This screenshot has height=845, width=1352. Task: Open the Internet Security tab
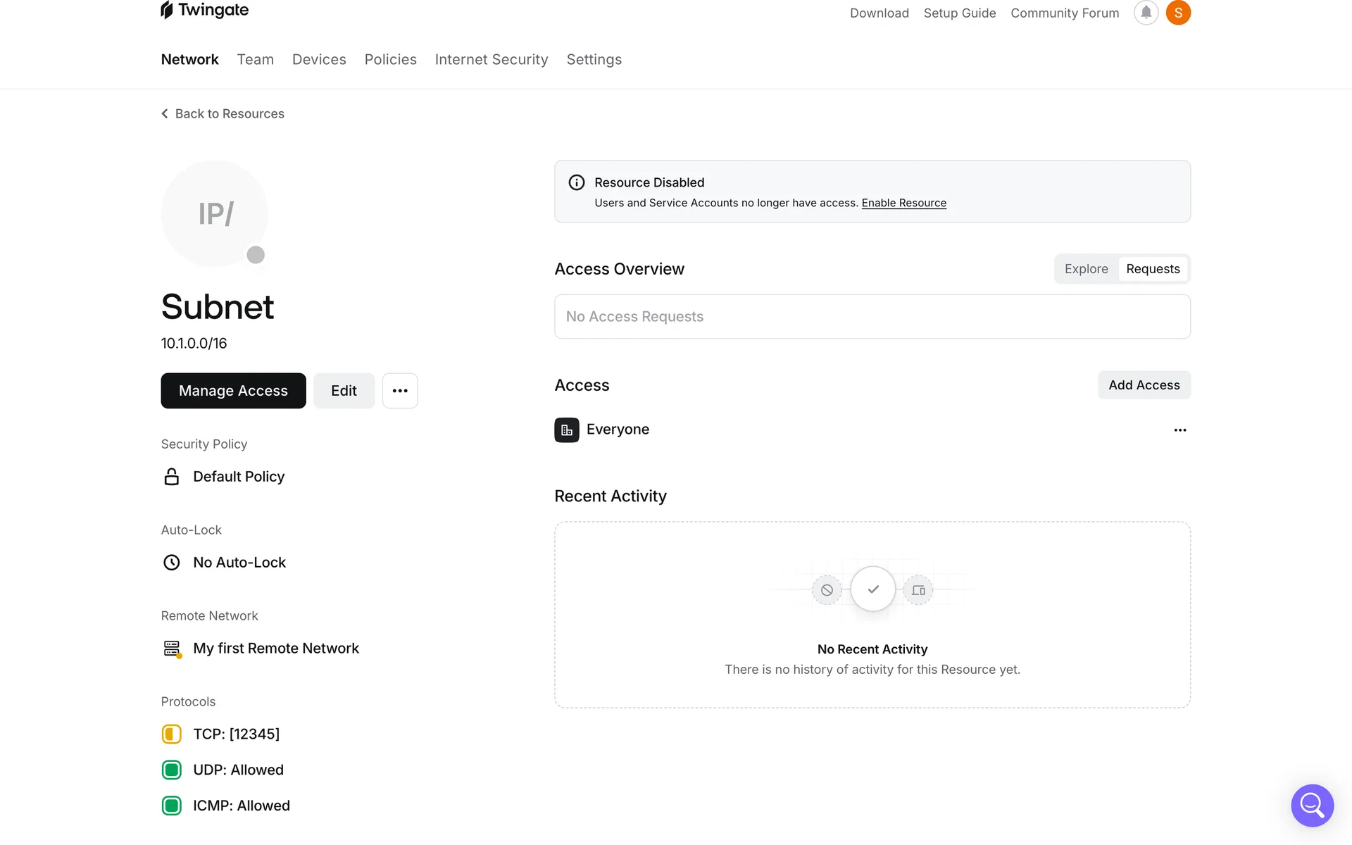[x=492, y=60]
